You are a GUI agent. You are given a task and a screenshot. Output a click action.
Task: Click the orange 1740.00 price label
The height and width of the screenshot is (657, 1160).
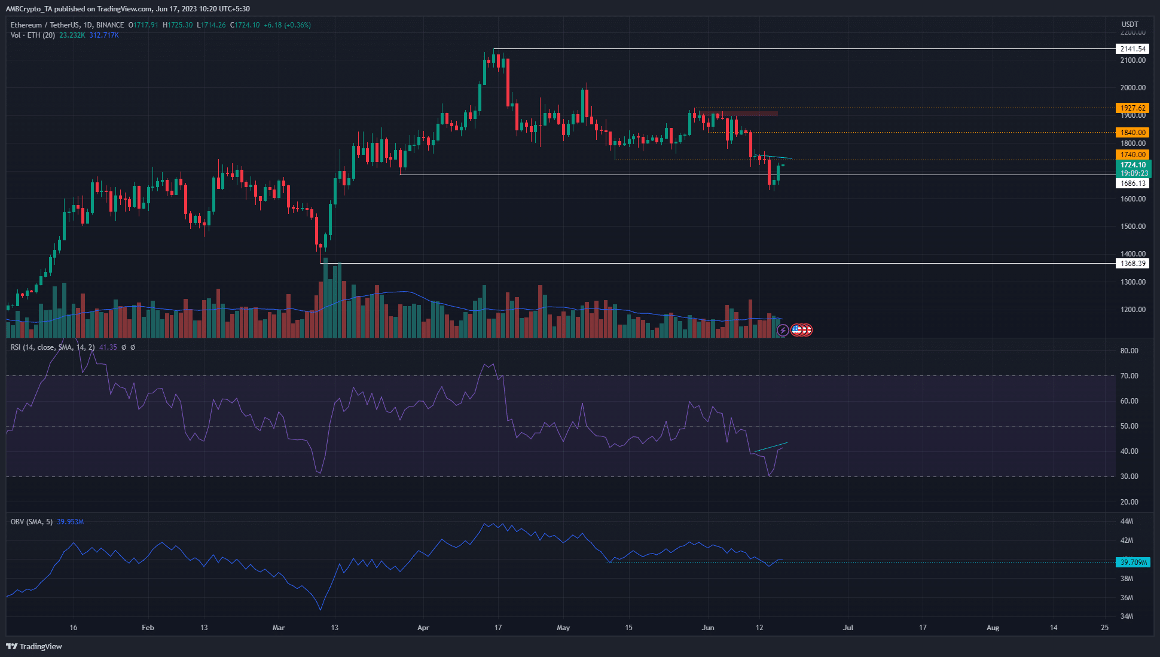(1132, 155)
